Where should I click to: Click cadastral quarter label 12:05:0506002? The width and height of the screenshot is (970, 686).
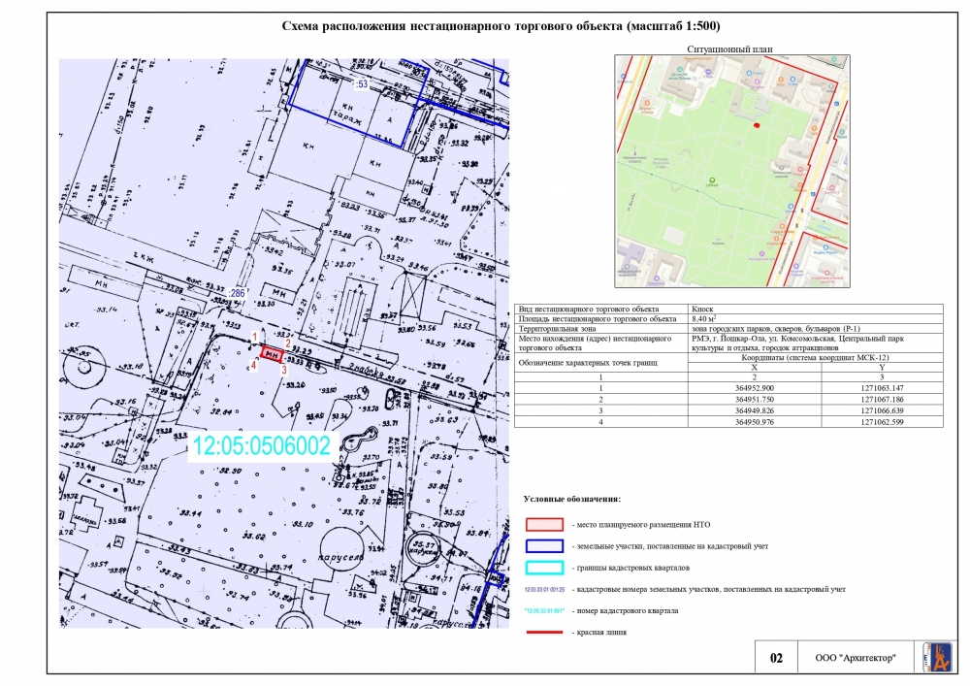[x=263, y=446]
